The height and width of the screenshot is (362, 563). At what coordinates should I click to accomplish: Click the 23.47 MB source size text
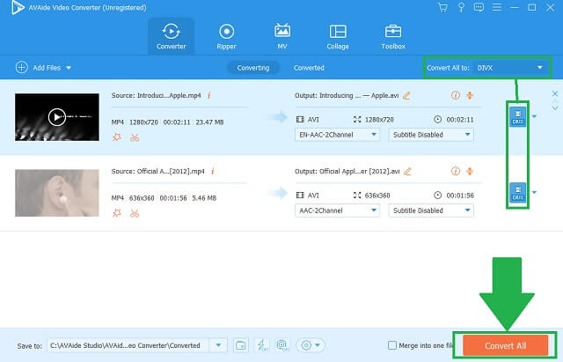coord(209,122)
